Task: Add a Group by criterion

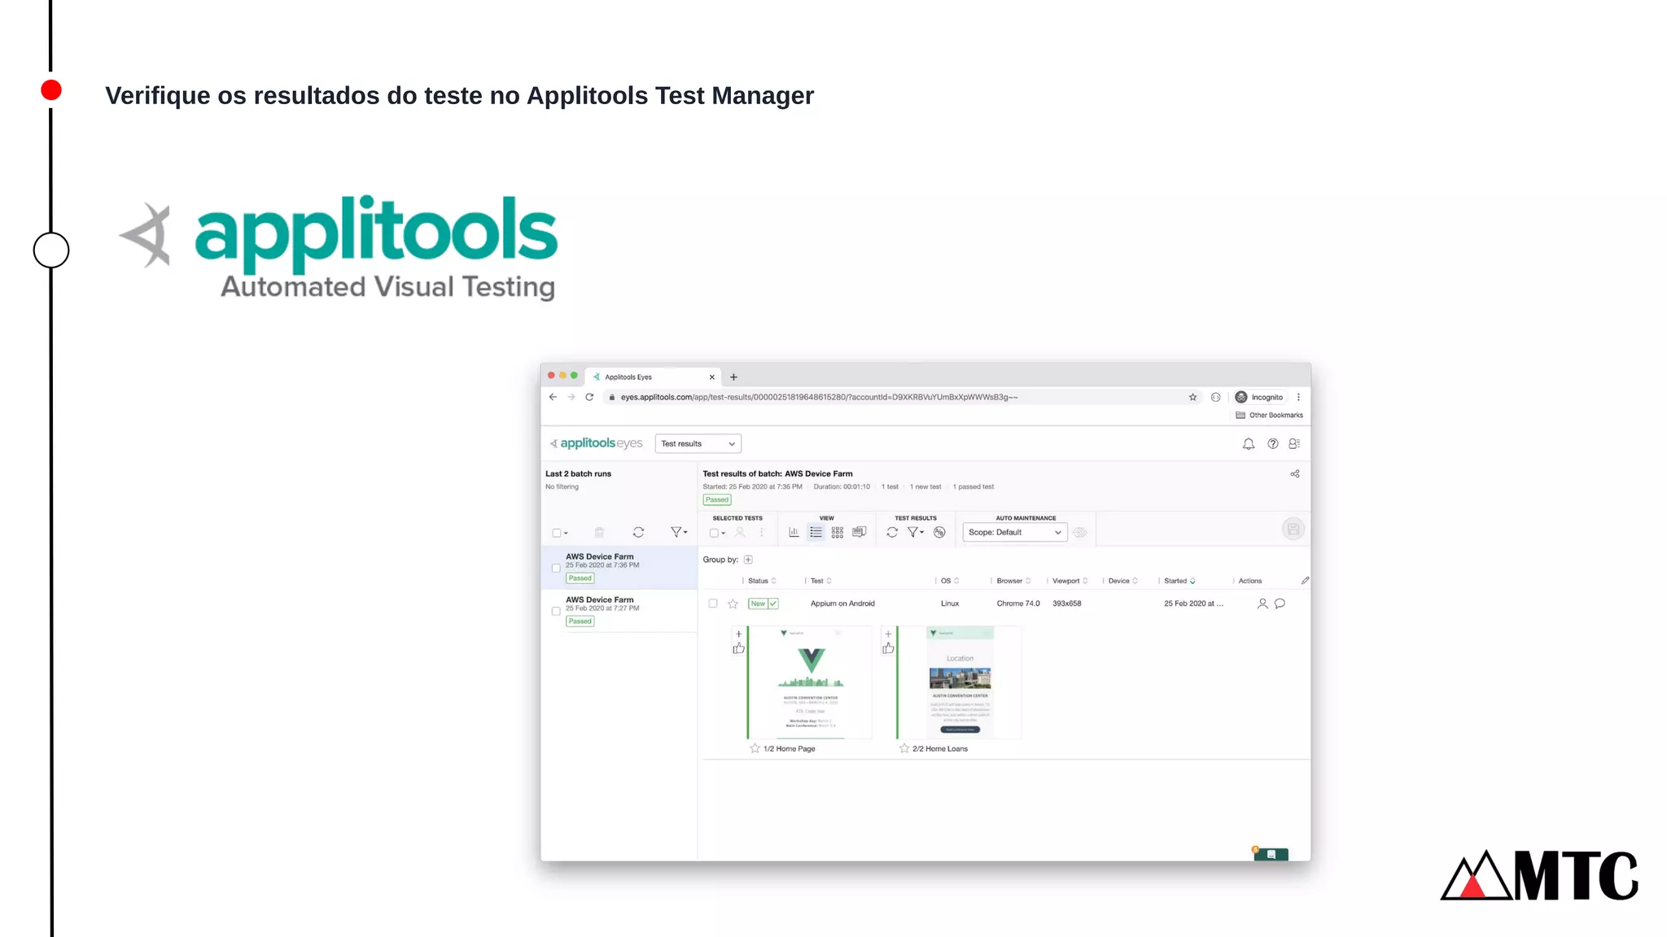Action: [748, 560]
